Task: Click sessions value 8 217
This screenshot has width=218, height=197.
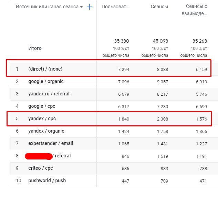Action: click(x=163, y=94)
